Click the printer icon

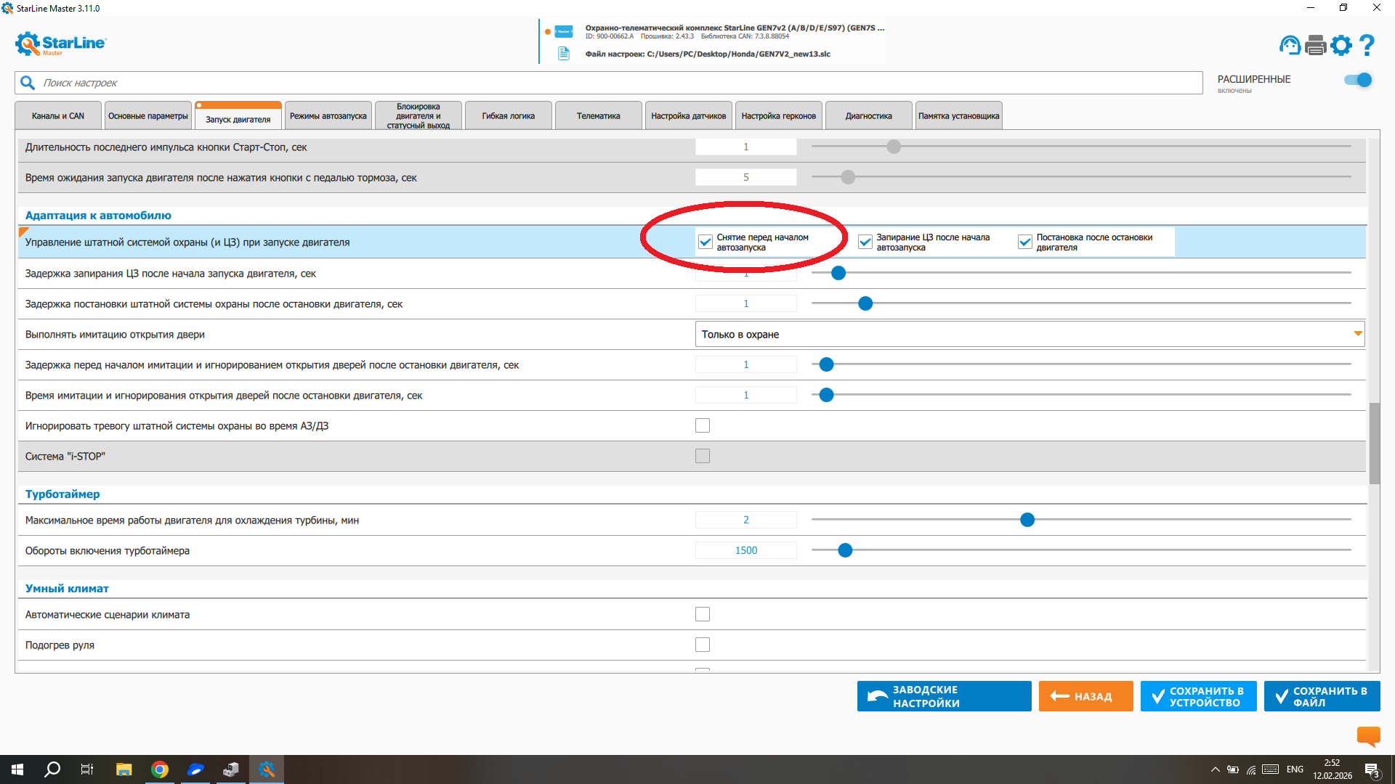coord(1315,45)
